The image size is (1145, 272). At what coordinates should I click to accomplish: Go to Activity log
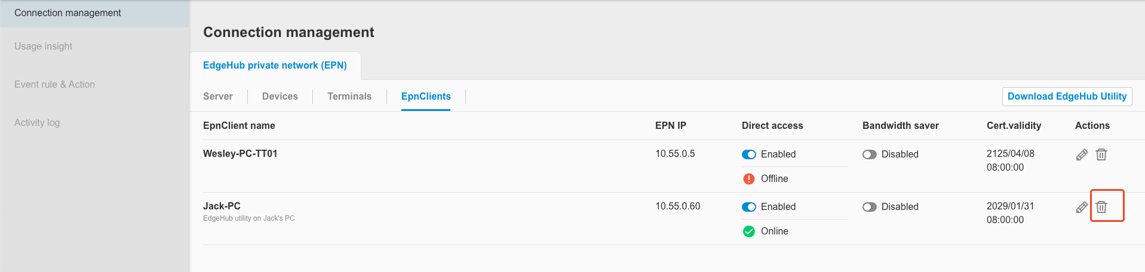click(37, 123)
